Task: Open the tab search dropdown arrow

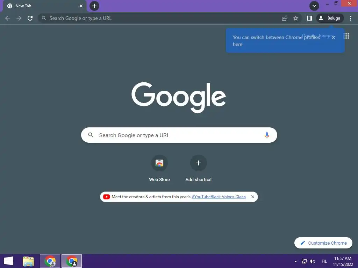Action: click(x=314, y=6)
